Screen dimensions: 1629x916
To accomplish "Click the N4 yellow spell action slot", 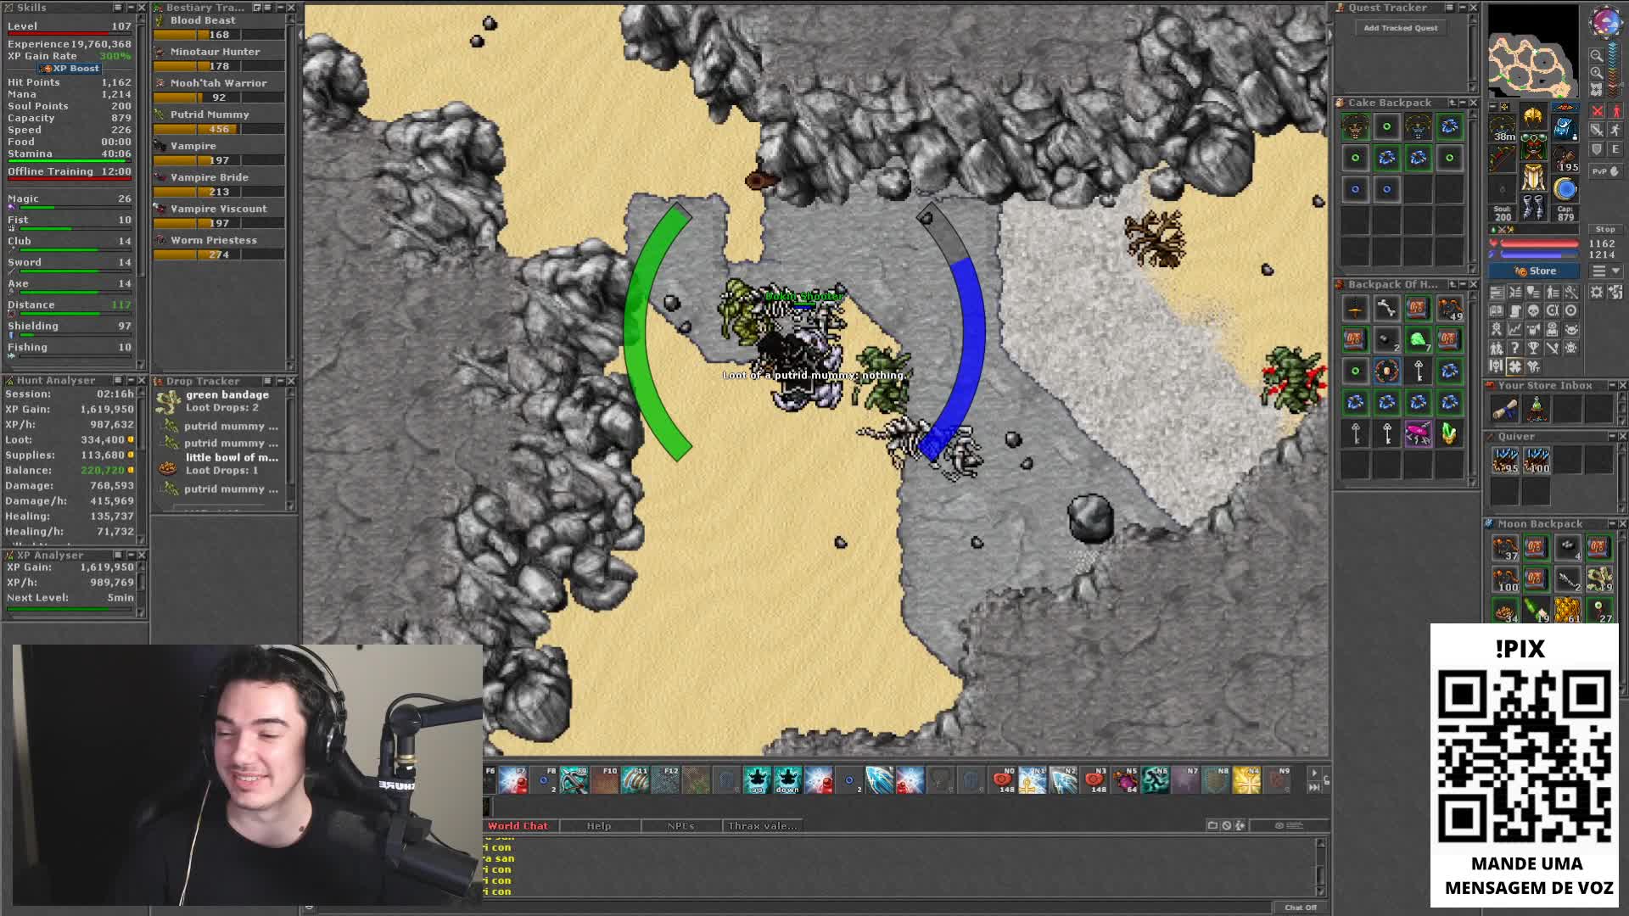I will (x=1247, y=780).
